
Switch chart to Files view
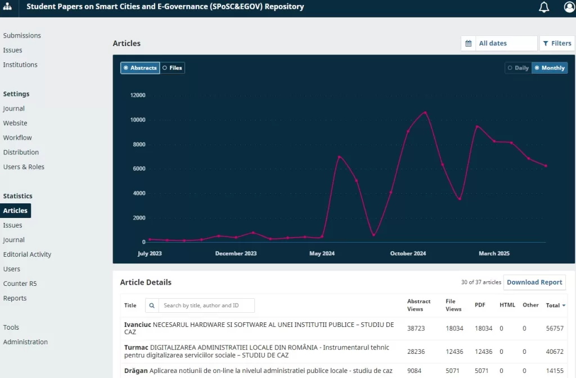(172, 68)
